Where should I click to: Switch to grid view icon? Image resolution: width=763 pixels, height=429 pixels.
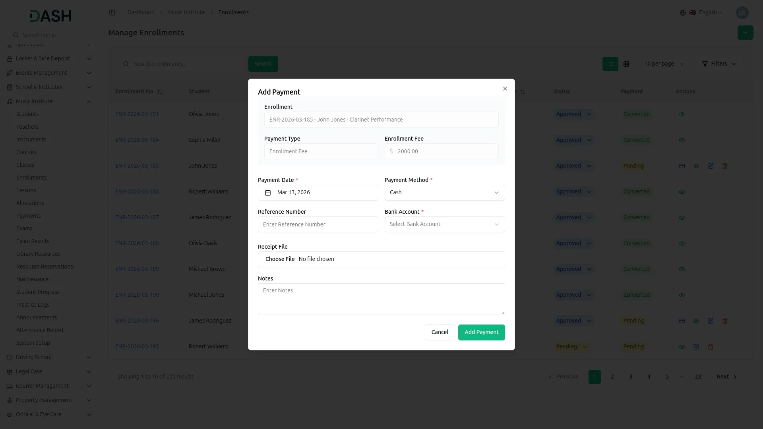click(626, 64)
